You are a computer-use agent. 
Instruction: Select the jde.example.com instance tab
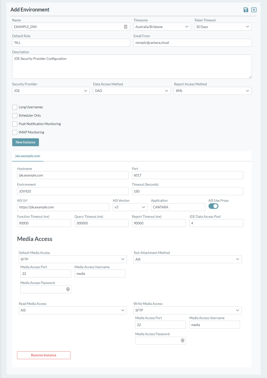coord(28,156)
